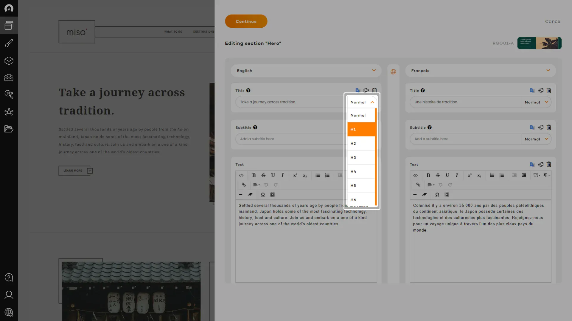Screen dimensions: 572x321
Task: Open the SEO tools sidebar icon
Action: coord(9,94)
